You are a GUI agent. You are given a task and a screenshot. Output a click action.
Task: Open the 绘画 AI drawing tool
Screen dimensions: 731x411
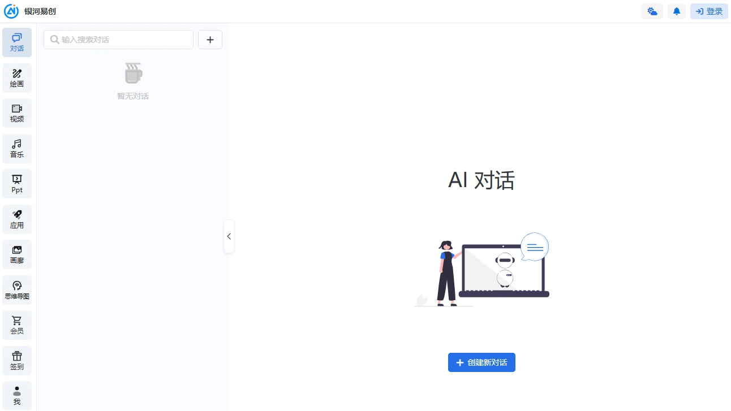pos(17,77)
